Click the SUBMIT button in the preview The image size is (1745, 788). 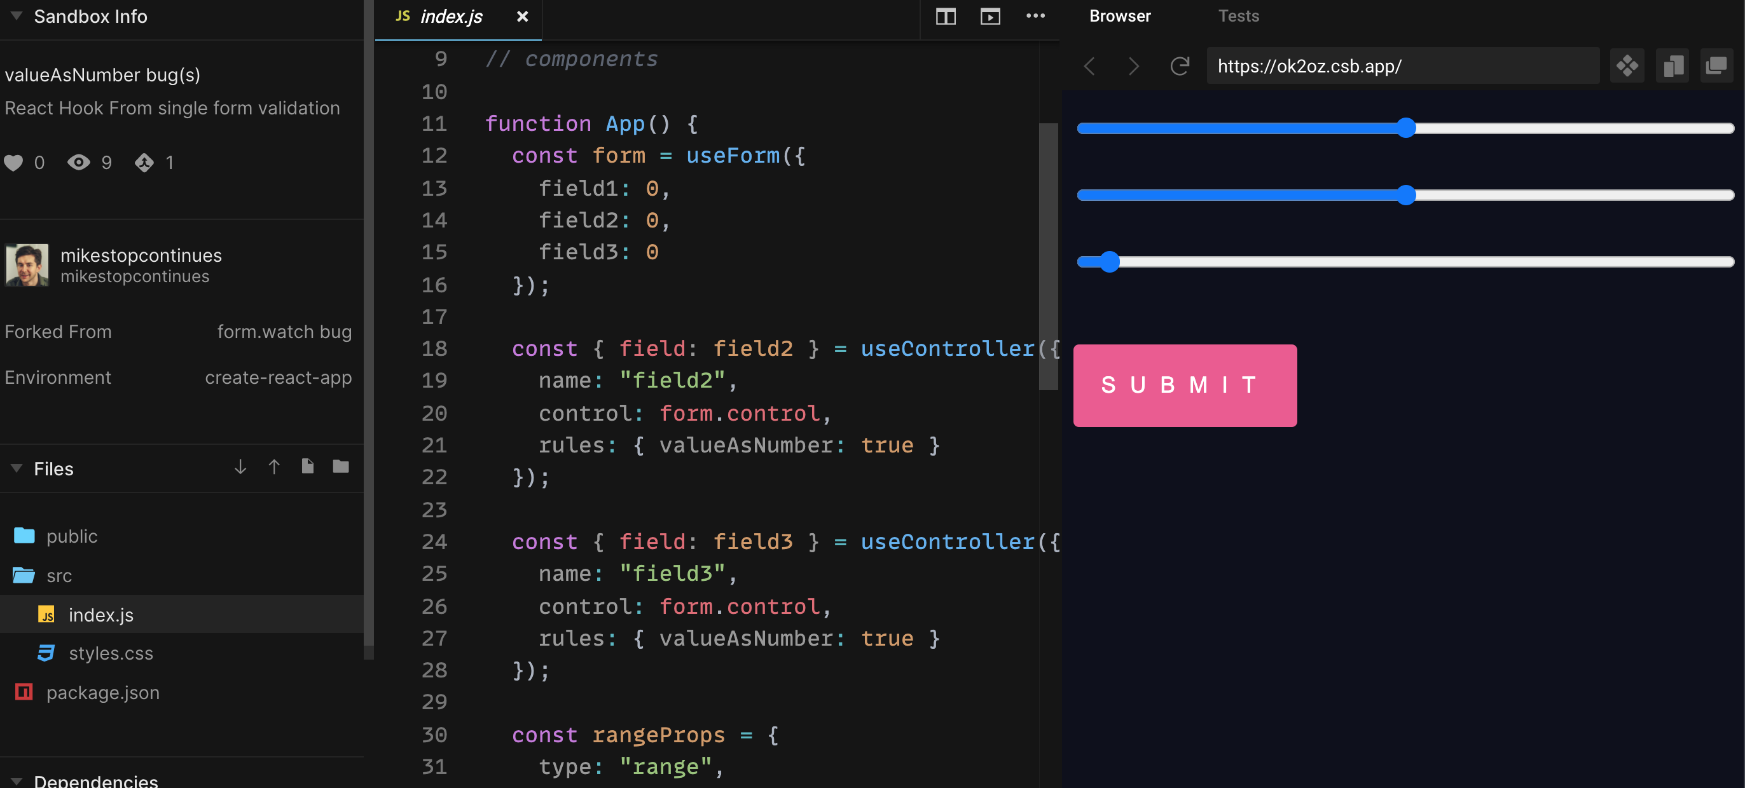pyautogui.click(x=1184, y=385)
